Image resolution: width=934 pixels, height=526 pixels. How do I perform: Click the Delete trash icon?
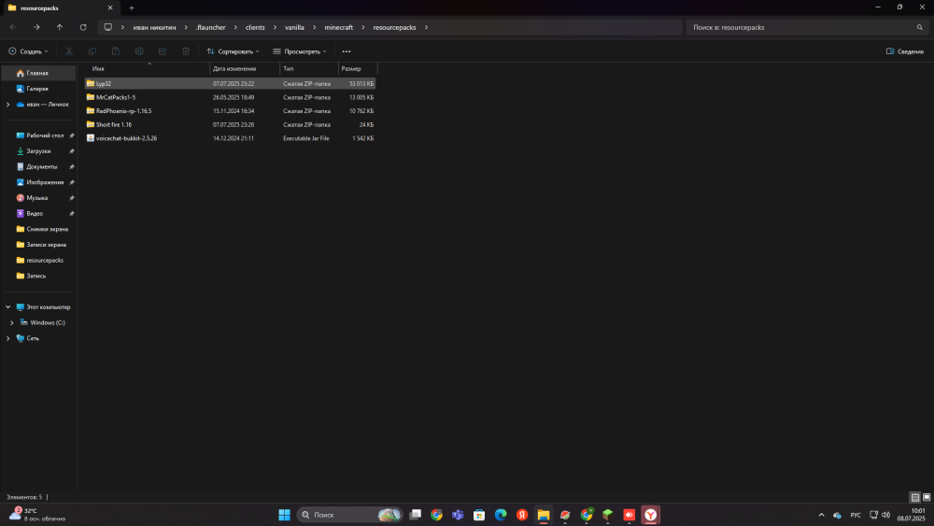186,51
